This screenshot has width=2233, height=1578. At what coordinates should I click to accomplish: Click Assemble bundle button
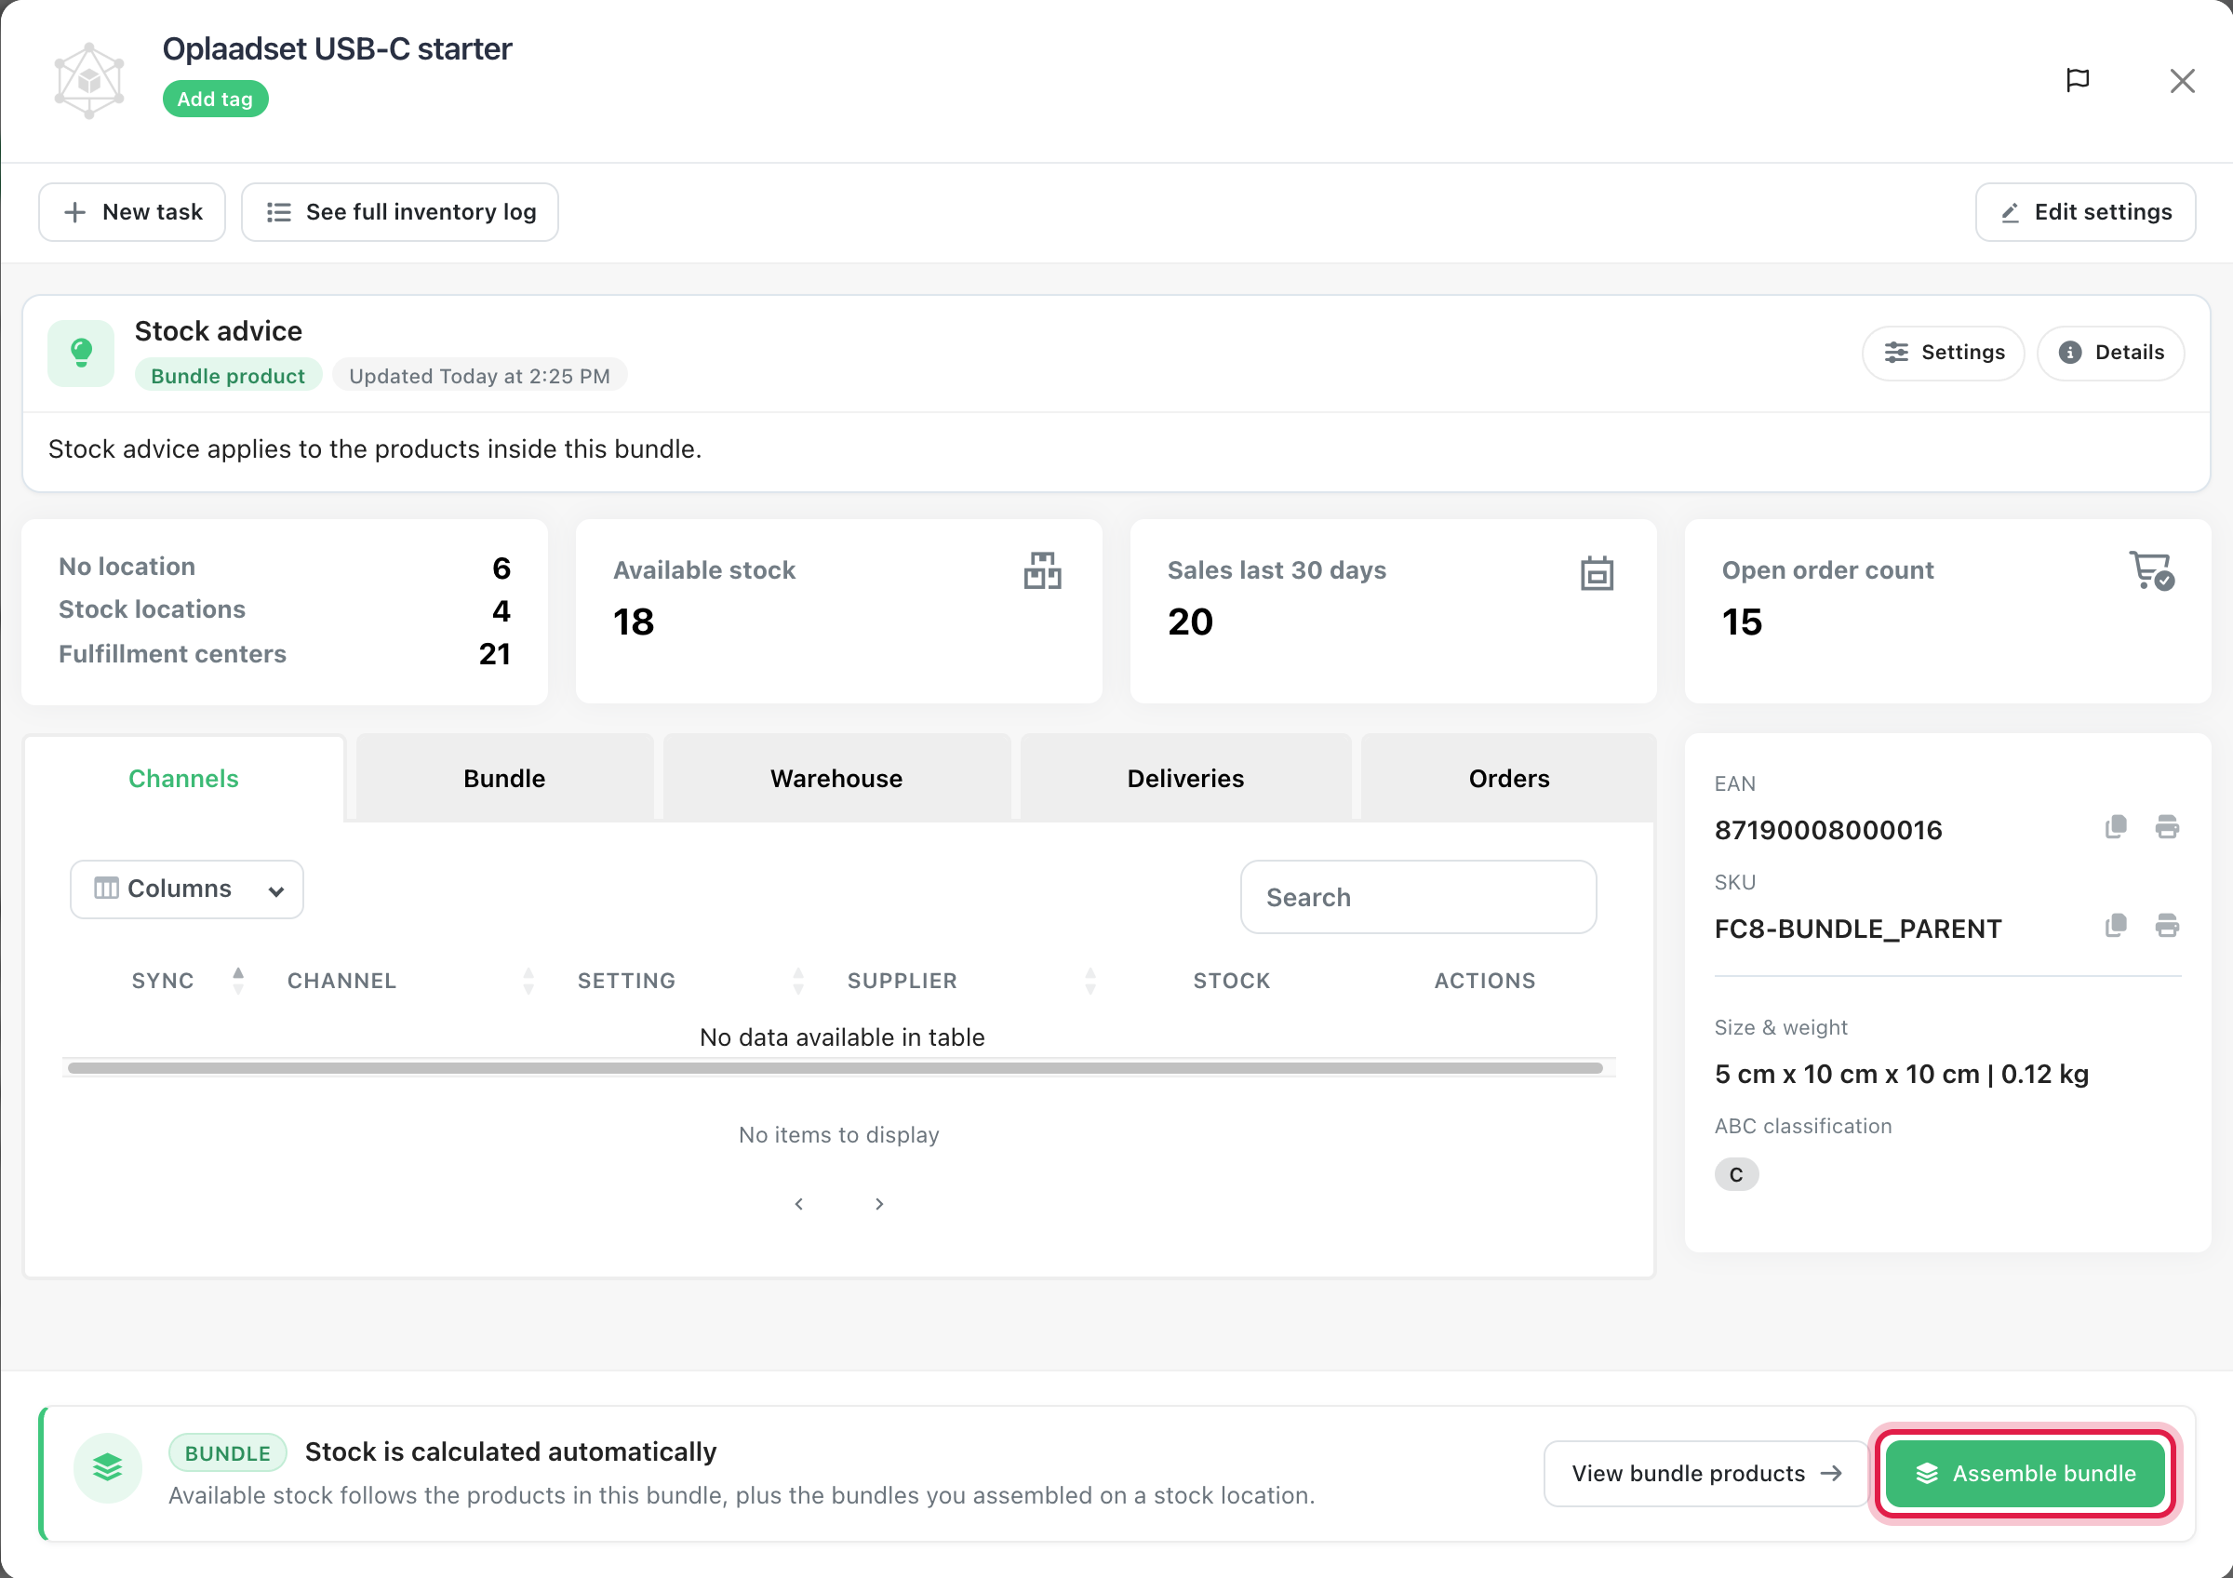coord(2025,1474)
